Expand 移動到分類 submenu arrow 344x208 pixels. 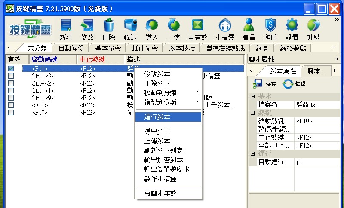click(x=197, y=92)
